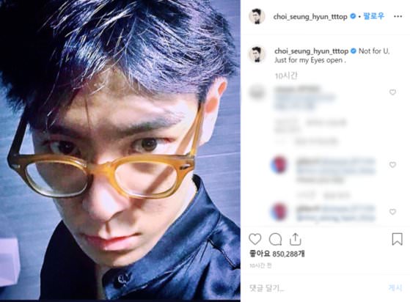
Task: Share the post using the upload arrow icon
Action: click(x=295, y=239)
